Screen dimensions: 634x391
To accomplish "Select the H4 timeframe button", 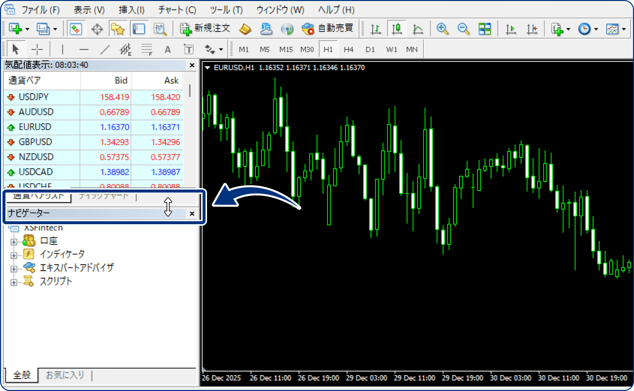I will pos(349,49).
